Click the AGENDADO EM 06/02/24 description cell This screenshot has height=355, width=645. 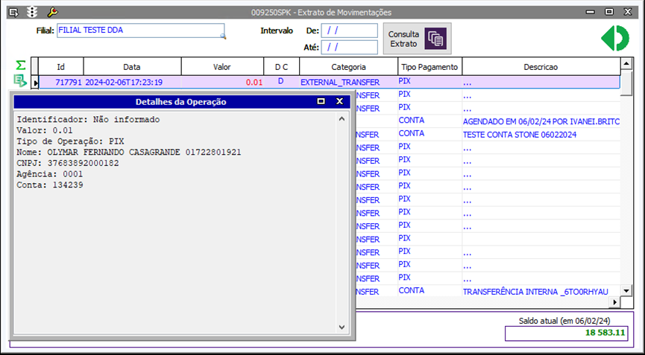[x=541, y=121]
